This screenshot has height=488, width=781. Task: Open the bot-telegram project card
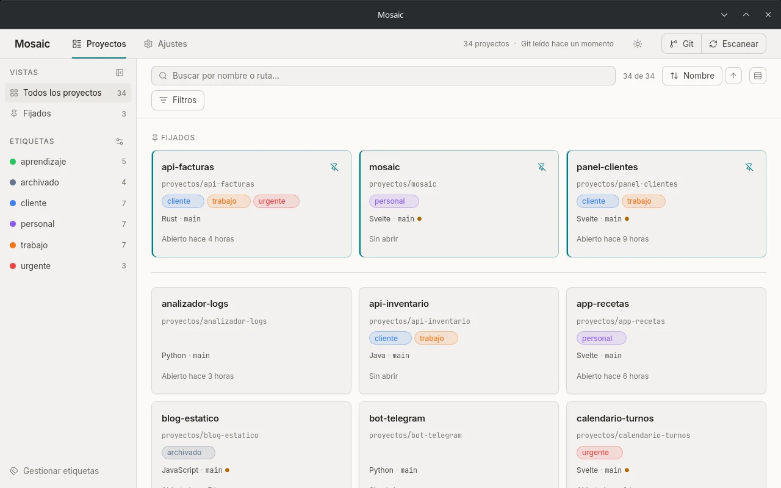[459, 445]
